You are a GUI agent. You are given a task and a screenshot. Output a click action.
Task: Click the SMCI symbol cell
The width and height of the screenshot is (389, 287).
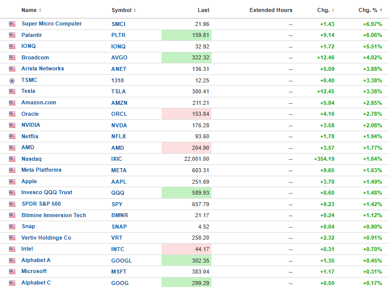(x=118, y=24)
